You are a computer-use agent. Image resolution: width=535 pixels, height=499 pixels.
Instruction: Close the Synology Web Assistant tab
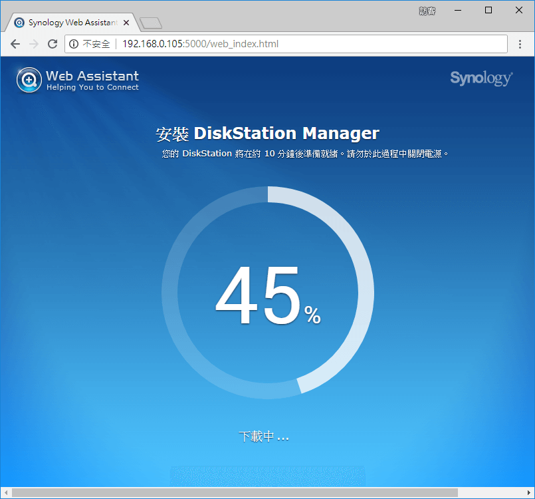click(x=126, y=22)
